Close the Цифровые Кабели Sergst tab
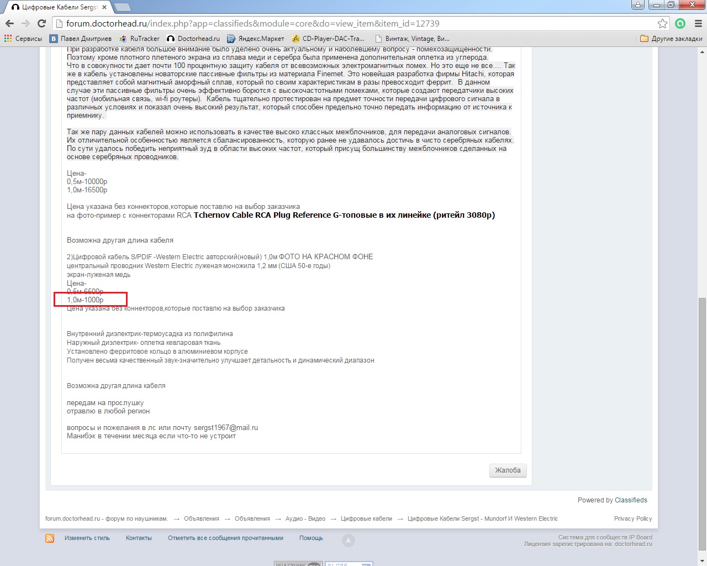This screenshot has height=566, width=707. click(104, 7)
